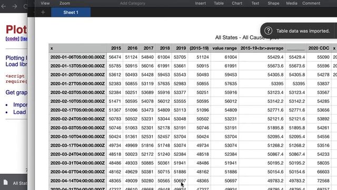Select the 2020 CDC column header
The width and height of the screenshot is (337, 190).
pos(319,48)
